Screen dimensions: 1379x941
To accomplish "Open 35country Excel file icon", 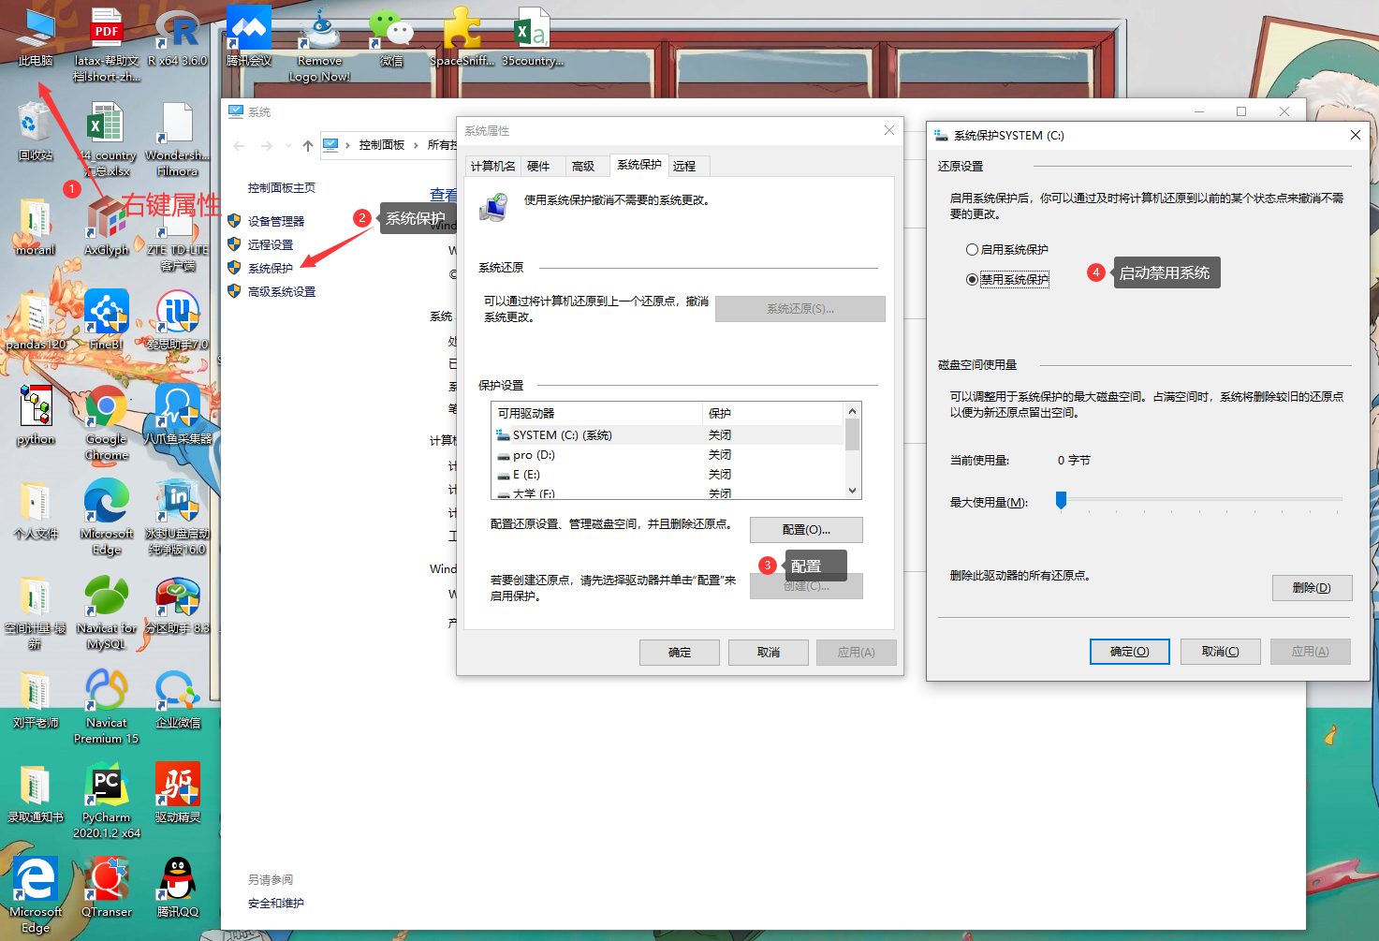I will pos(534,36).
